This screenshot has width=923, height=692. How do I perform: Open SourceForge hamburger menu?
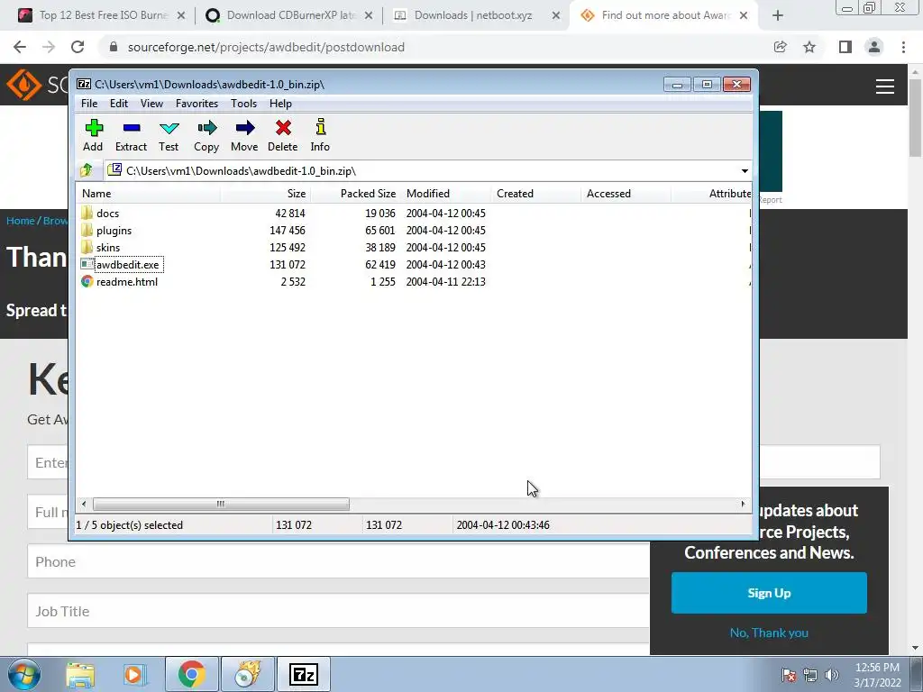click(x=885, y=86)
